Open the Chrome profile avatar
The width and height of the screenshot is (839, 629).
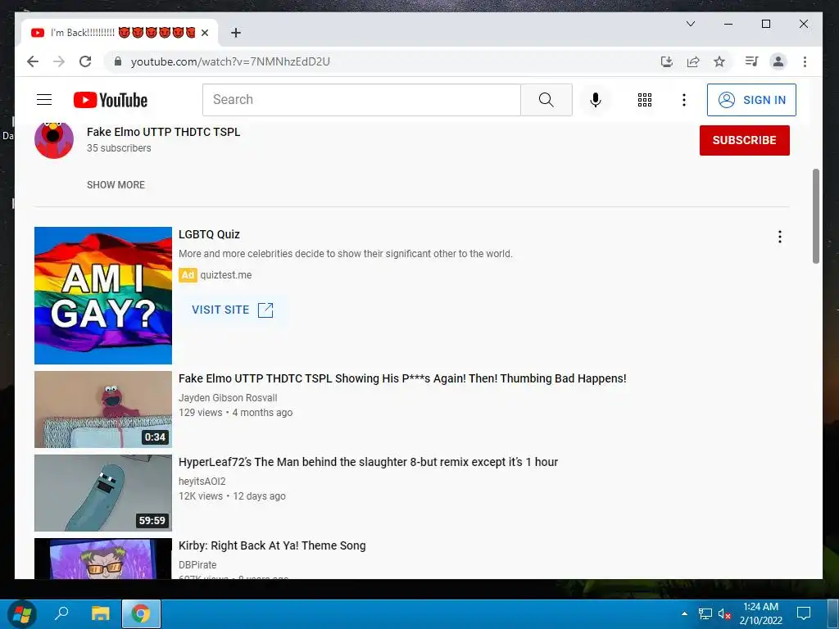(x=778, y=61)
